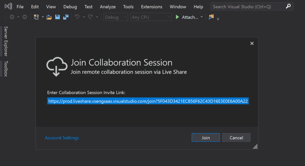Open the Any CPU platform dropdown

tap(151, 17)
